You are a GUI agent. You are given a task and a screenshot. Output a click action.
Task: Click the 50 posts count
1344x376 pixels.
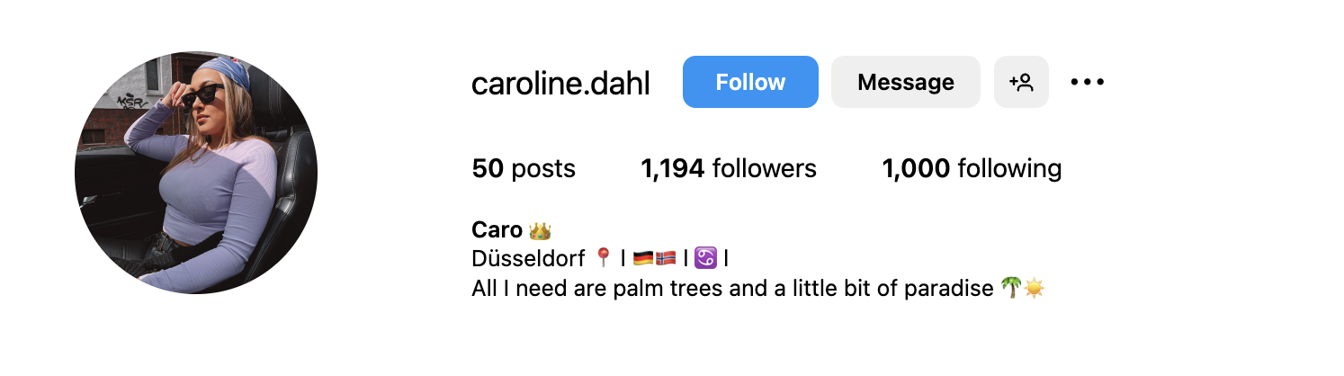[x=524, y=168]
